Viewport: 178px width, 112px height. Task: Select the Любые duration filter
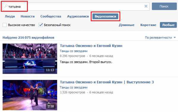168,25
